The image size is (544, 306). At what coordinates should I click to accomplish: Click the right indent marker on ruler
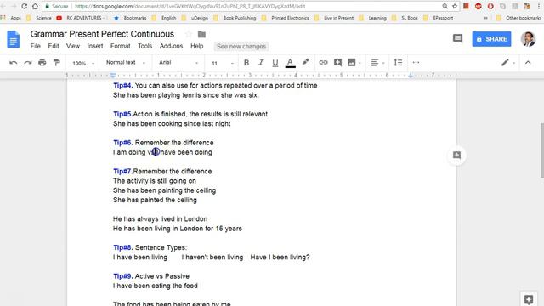[x=411, y=76]
